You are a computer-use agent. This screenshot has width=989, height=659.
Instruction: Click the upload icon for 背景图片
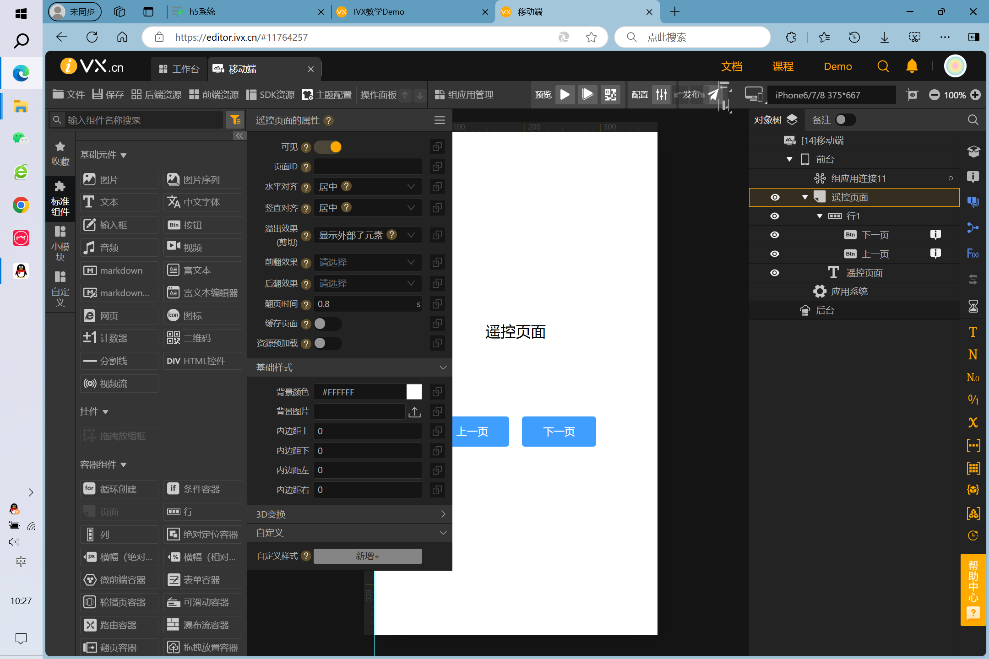point(414,412)
